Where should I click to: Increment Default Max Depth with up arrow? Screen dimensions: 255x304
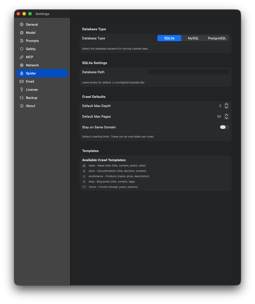point(226,104)
